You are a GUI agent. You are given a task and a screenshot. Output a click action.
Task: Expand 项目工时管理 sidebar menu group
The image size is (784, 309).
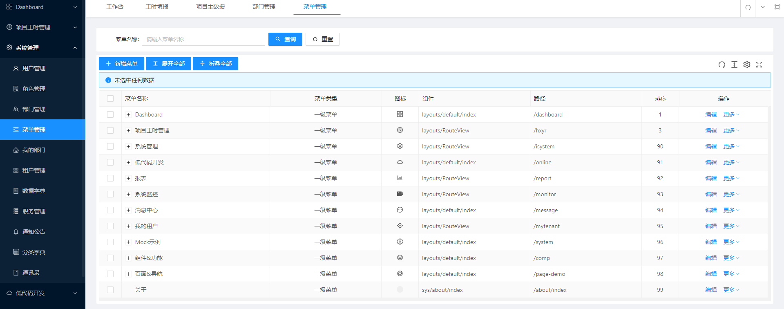42,27
